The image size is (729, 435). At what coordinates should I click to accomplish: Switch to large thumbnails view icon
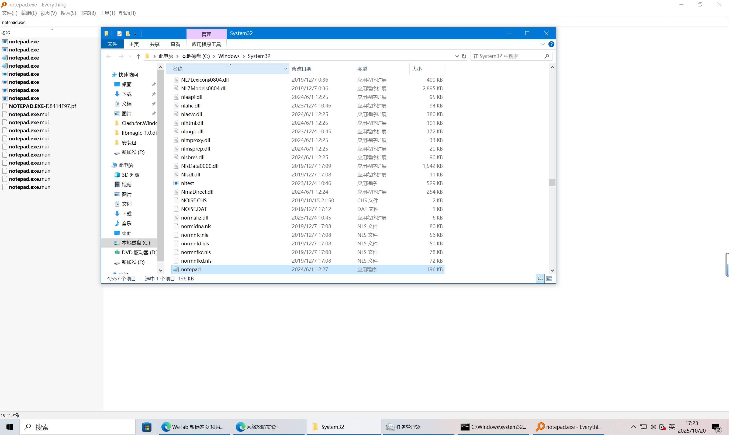549,279
